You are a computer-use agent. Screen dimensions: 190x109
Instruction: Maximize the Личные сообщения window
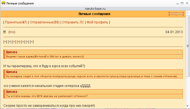click(x=182, y=3)
